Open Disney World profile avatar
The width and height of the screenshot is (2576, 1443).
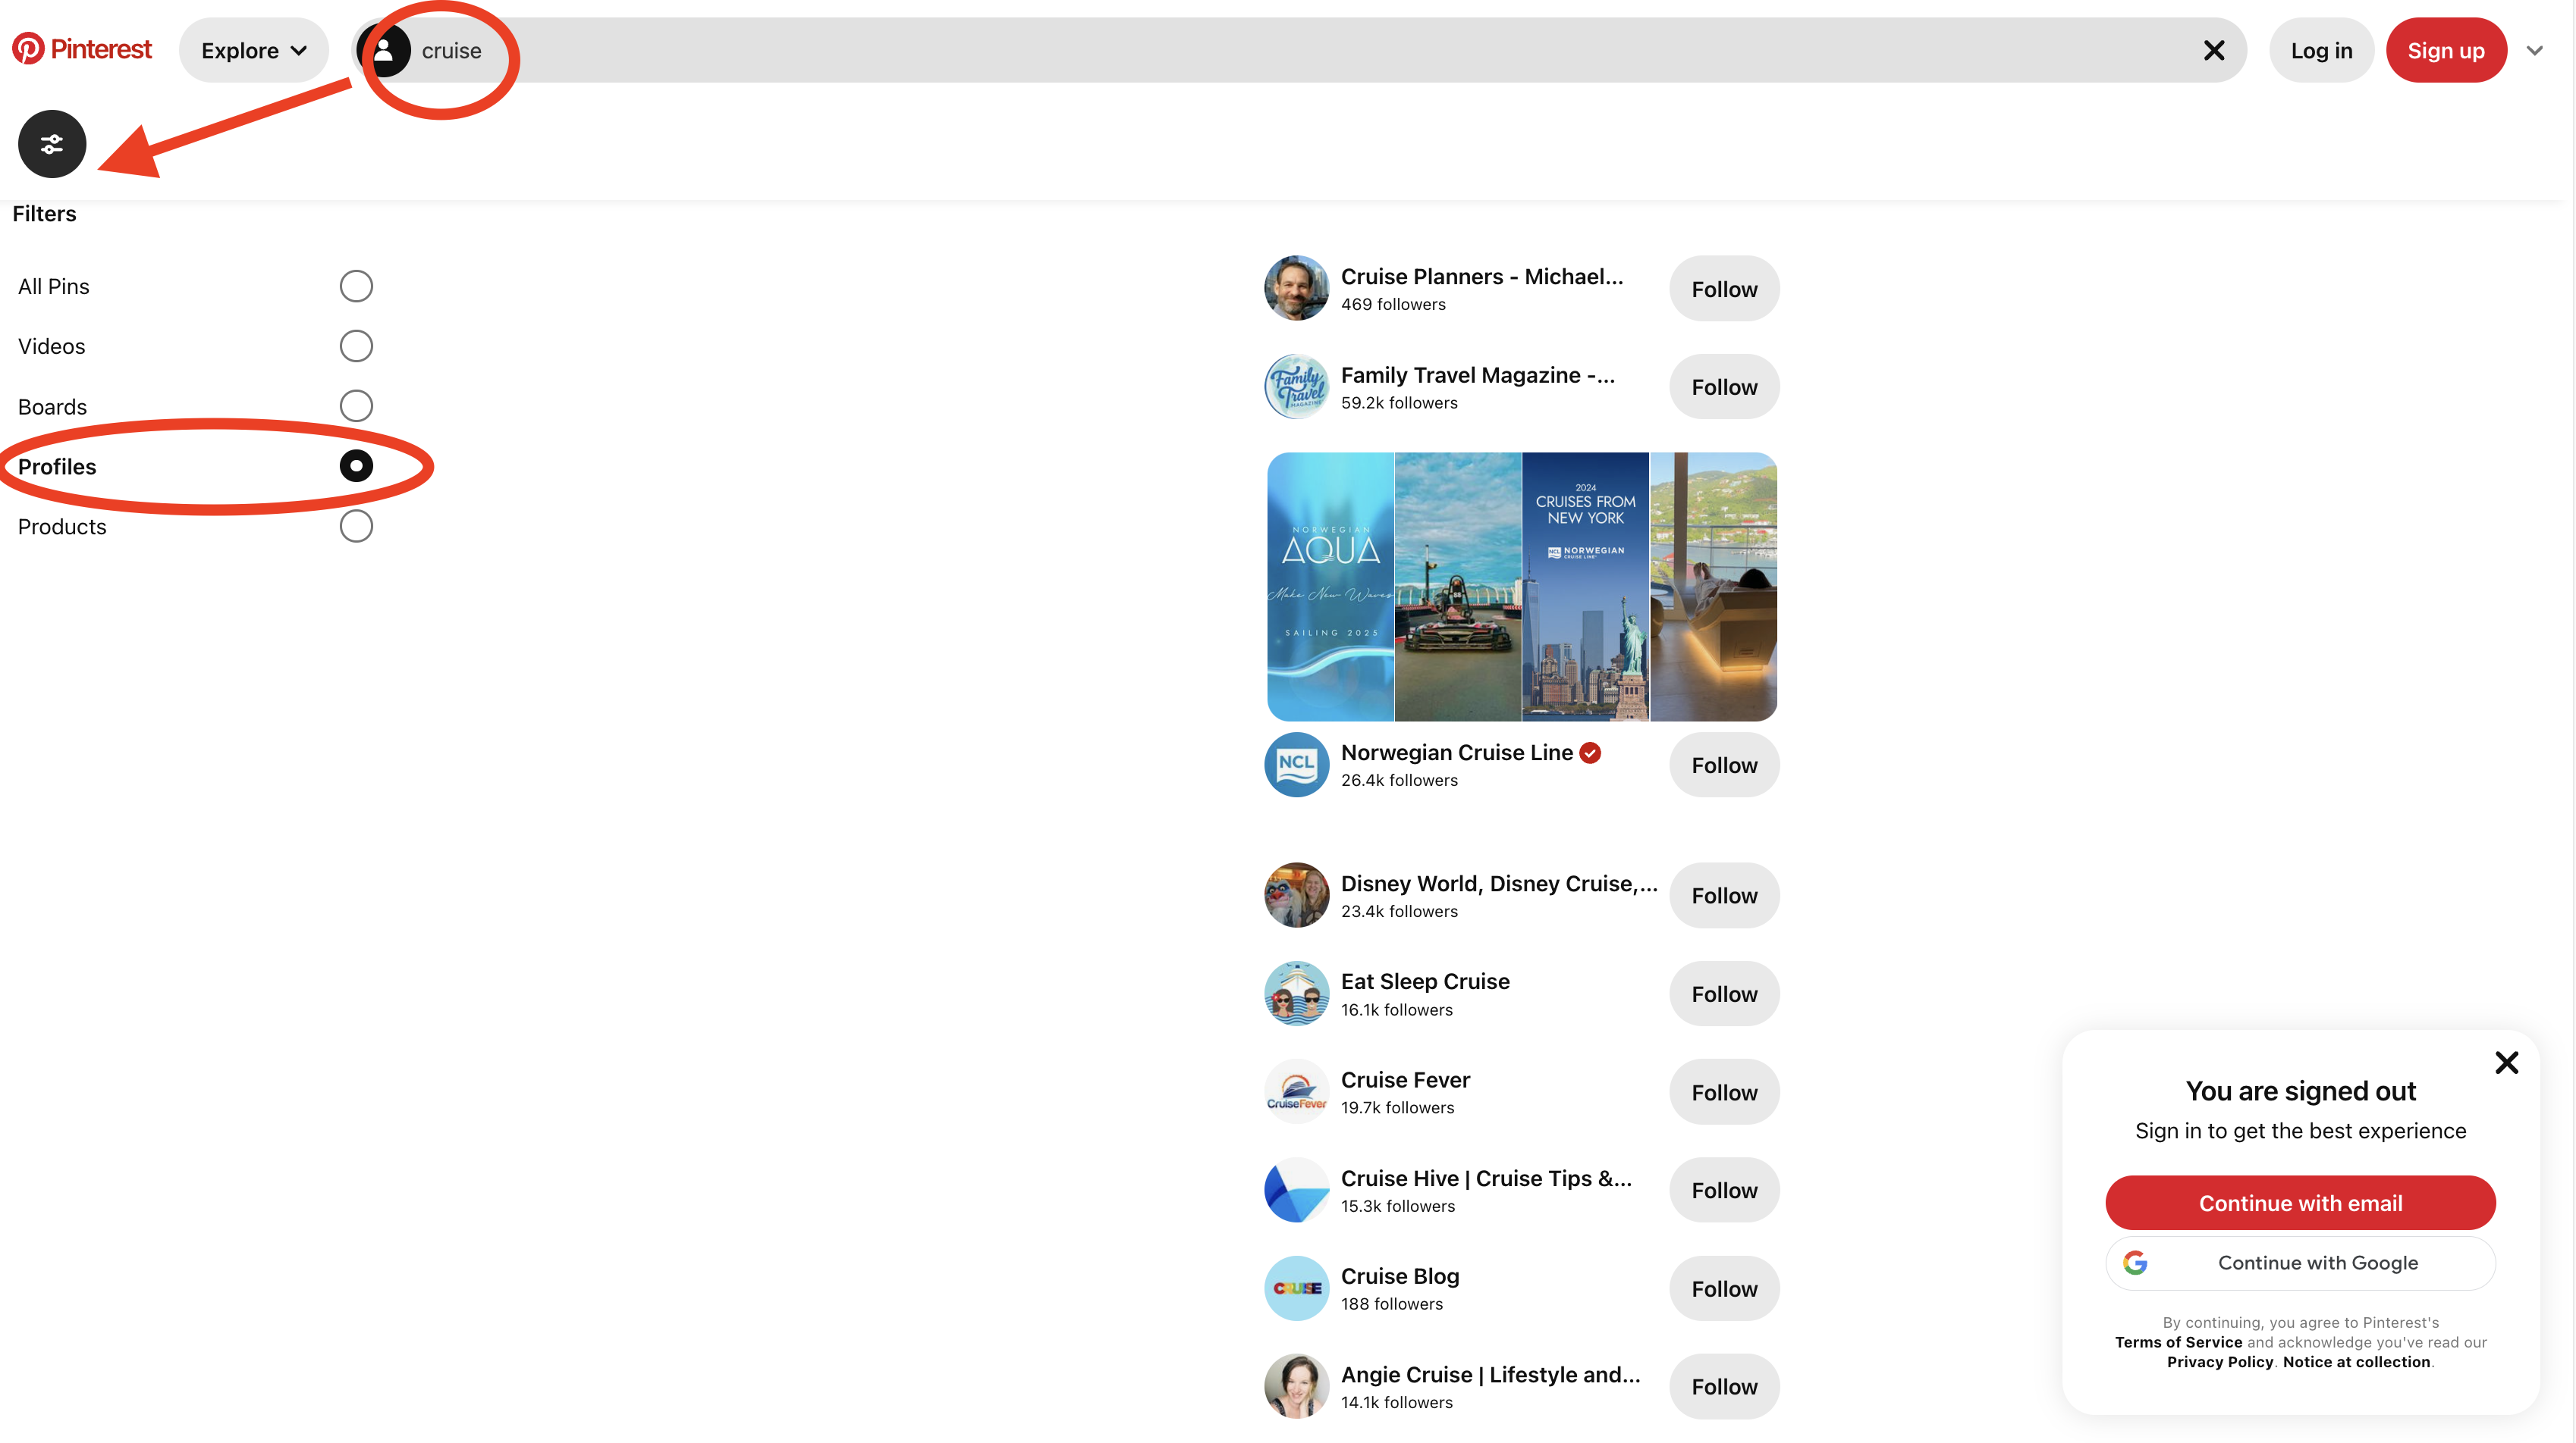point(1297,895)
